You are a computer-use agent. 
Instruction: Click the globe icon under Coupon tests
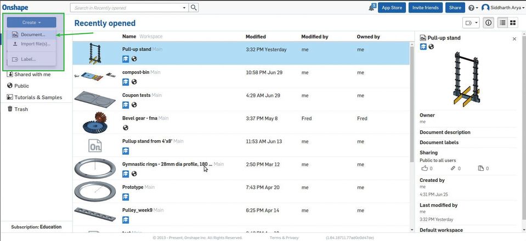pos(134,105)
